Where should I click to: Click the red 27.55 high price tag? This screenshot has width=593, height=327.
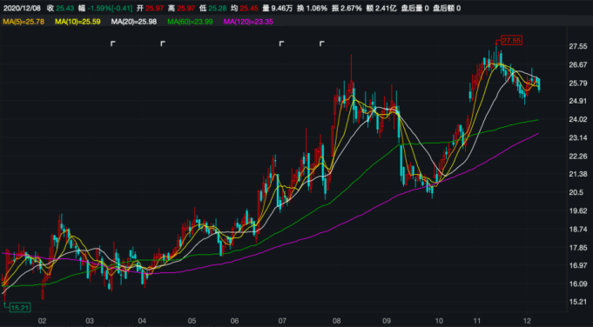(511, 40)
